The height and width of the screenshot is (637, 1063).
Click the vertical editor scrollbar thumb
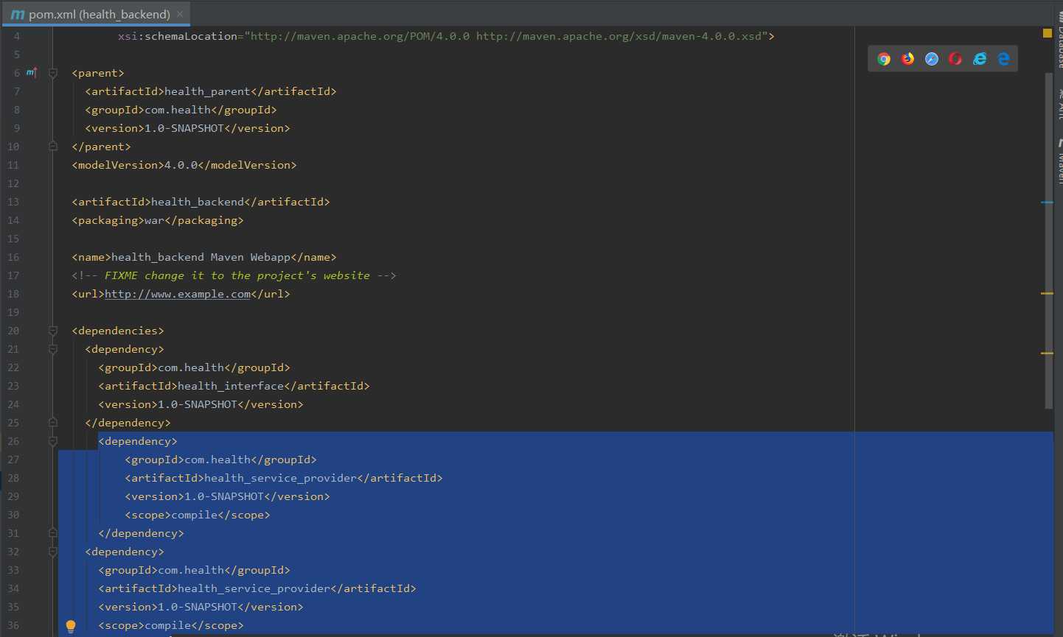(1049, 240)
